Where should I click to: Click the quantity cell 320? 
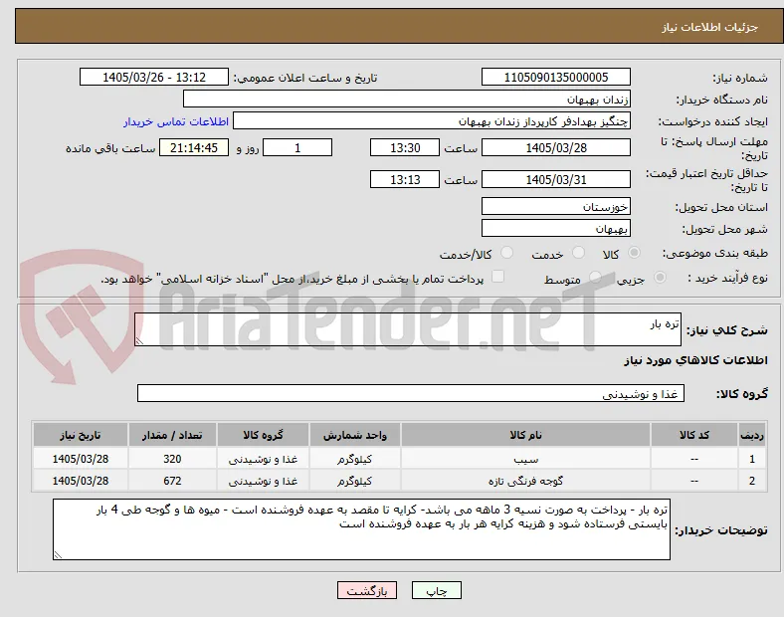172,459
